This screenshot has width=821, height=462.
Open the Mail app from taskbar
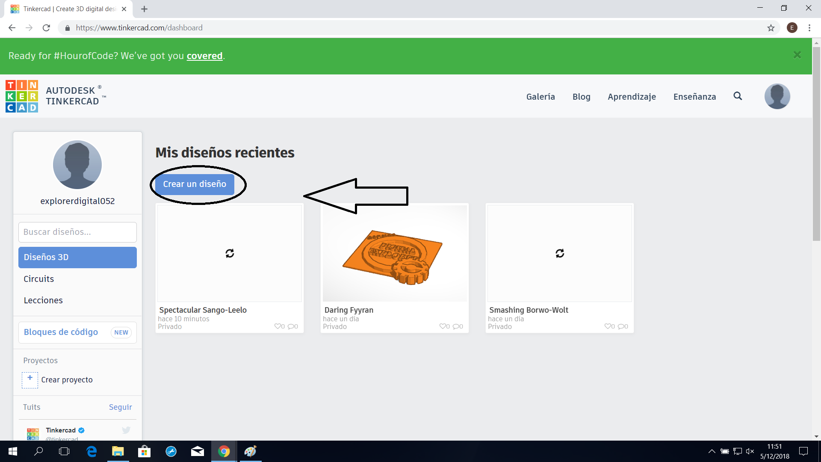point(197,451)
